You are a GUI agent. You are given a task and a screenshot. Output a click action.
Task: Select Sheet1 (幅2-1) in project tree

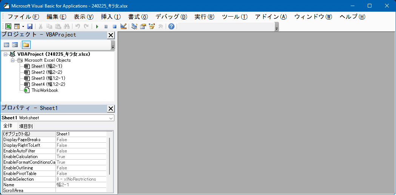click(x=47, y=66)
